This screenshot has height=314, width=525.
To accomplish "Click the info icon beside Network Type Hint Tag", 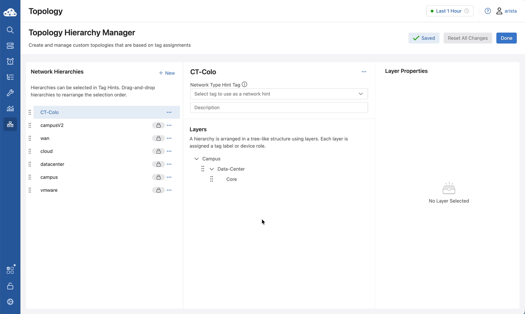I will tap(244, 84).
